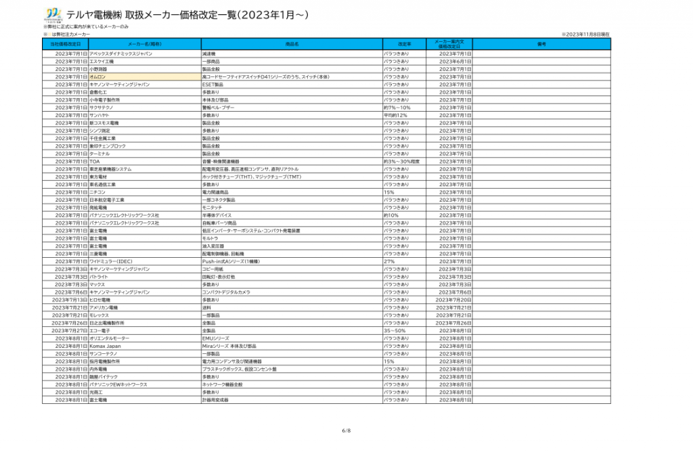The height and width of the screenshot is (452, 693).
Task: Click the パトライト maker cell
Action: (x=145, y=277)
